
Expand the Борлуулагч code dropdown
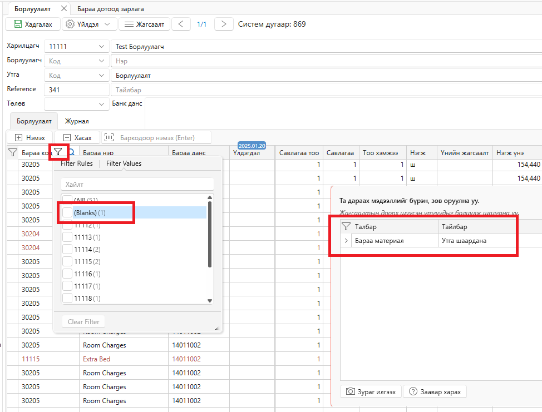pos(101,61)
